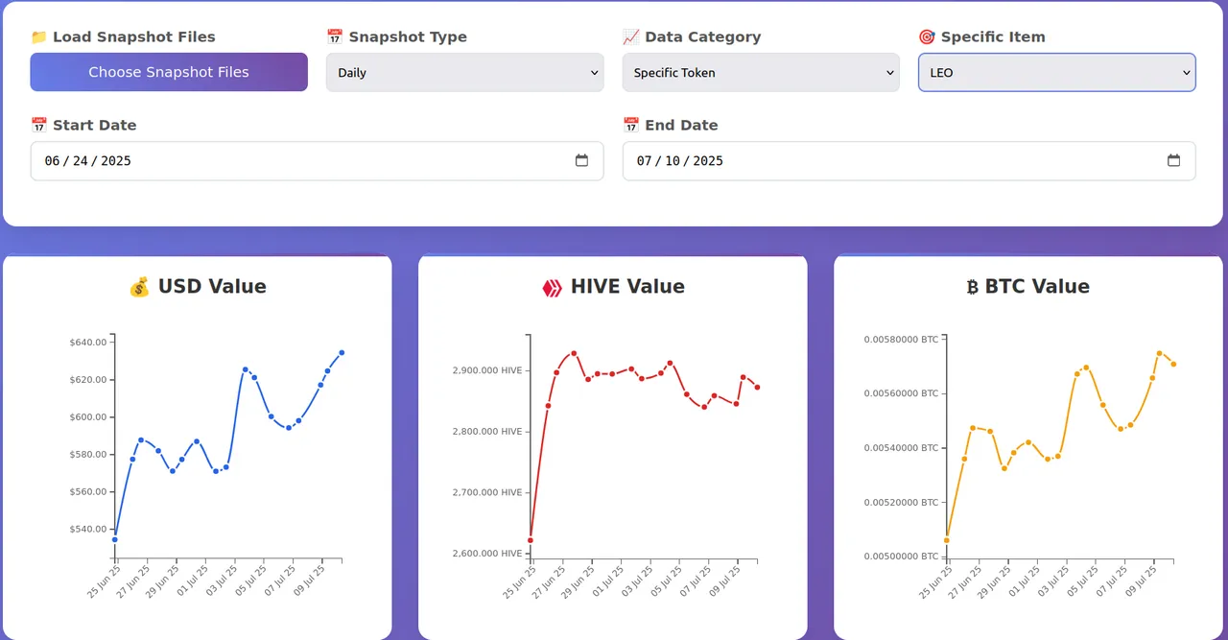This screenshot has width=1228, height=640.
Task: Click the Choose Snapshot Files button
Action: [x=169, y=72]
